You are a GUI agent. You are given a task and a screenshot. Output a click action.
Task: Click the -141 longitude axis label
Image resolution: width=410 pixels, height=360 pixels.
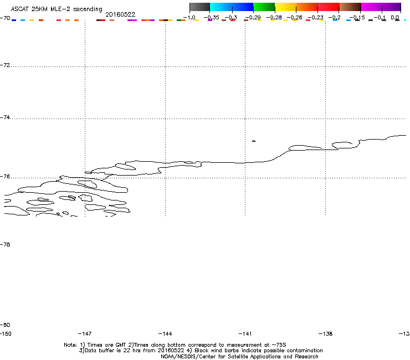pos(245,333)
